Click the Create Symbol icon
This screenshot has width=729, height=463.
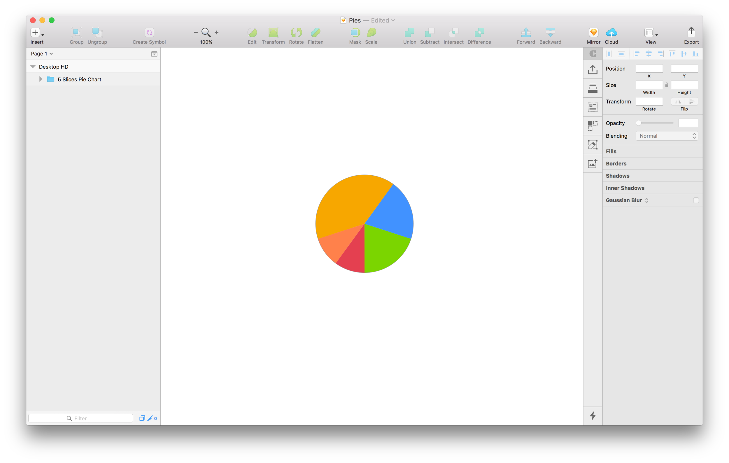[x=149, y=33]
